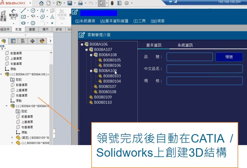Click the Undo arrow icon
The image size is (247, 168).
pos(91,3)
